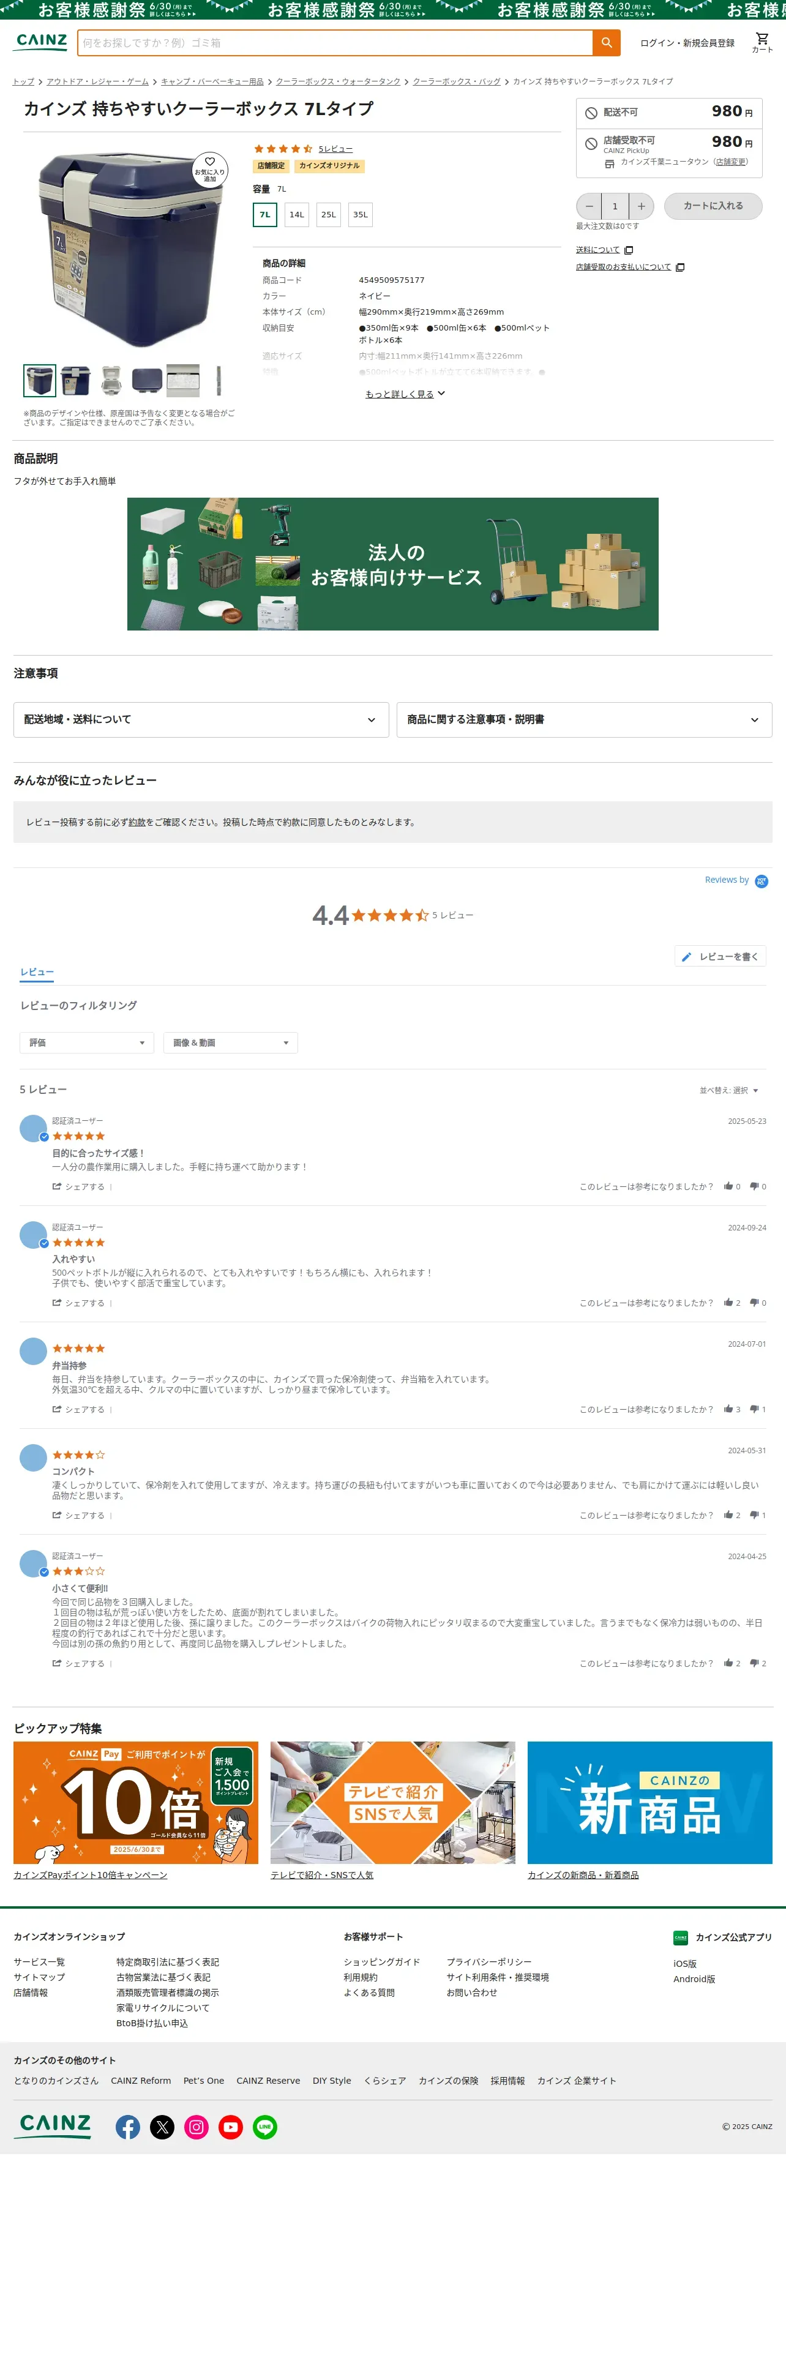Open Pet's One site link
This screenshot has height=2358, width=786.
click(203, 2081)
